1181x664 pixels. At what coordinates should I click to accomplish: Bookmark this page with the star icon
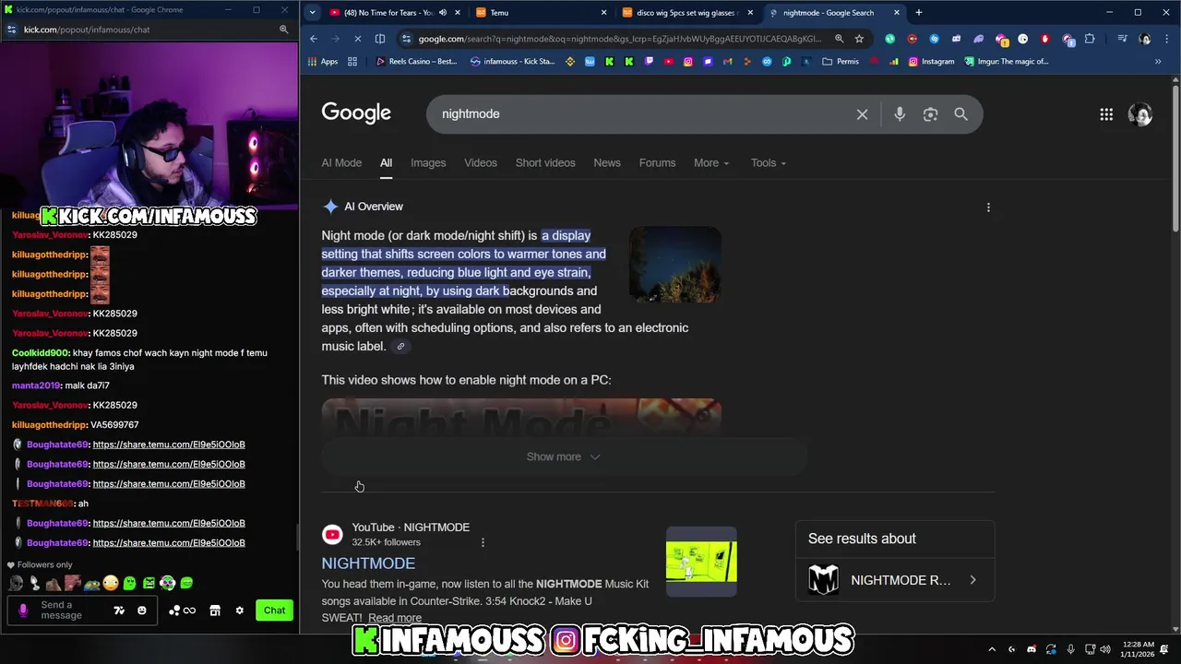[859, 39]
